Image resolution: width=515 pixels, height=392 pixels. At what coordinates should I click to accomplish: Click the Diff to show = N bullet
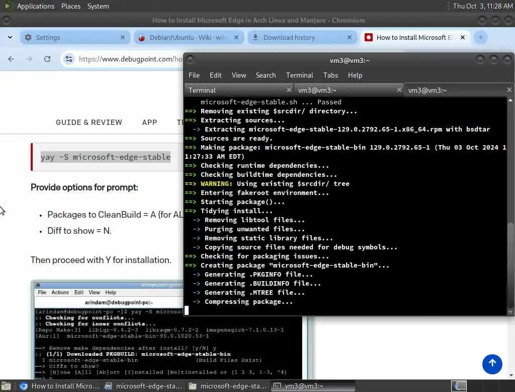pos(79,231)
